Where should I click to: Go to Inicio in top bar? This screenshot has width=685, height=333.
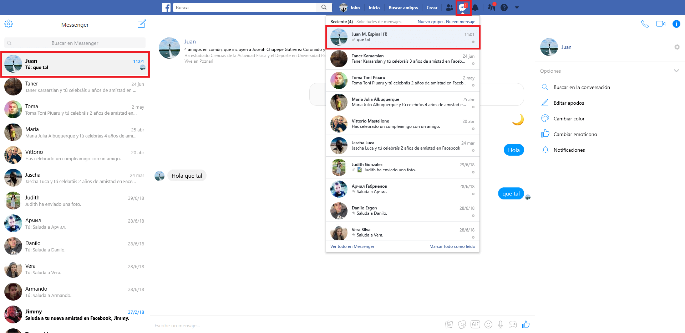tap(374, 7)
